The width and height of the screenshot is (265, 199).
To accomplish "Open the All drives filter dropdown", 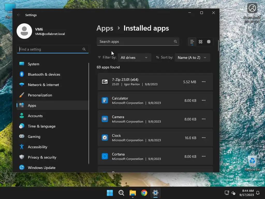I will pyautogui.click(x=134, y=58).
